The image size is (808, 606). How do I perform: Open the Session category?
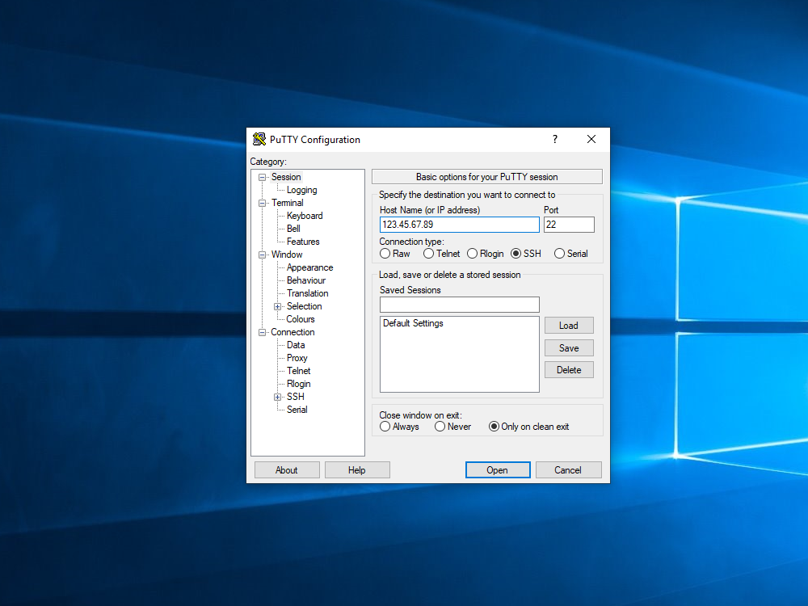[x=286, y=177]
